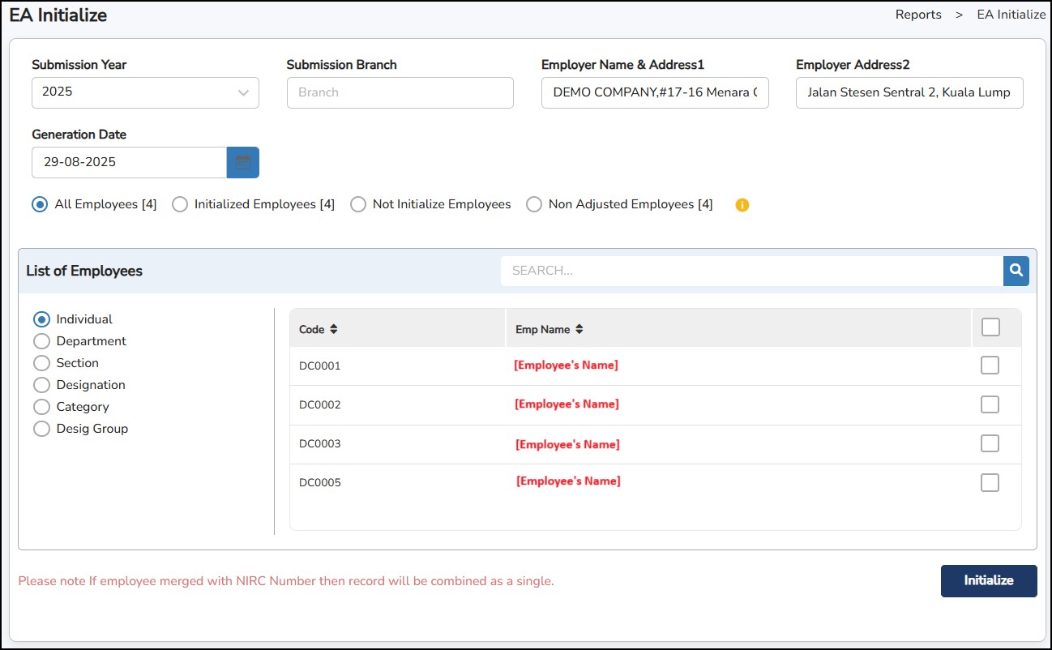Select Non Adjusted Employees radio option
Image resolution: width=1052 pixels, height=650 pixels.
(534, 205)
